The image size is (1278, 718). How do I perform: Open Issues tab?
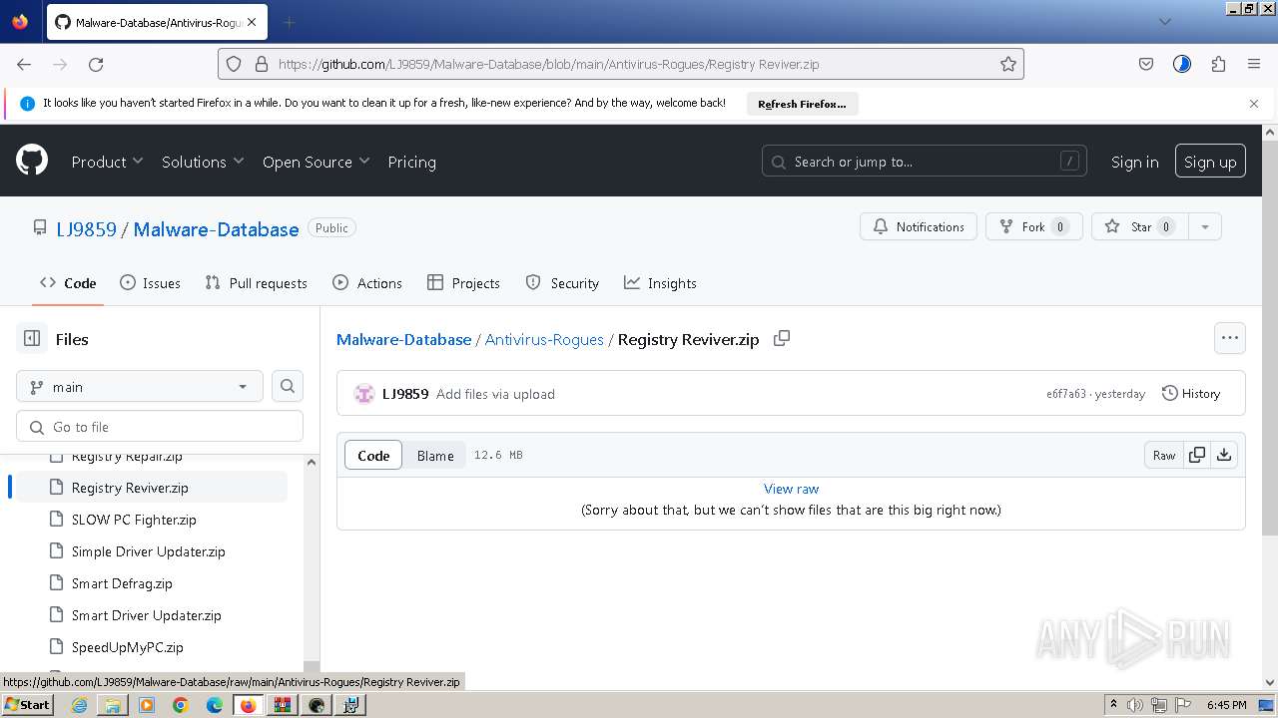[x=150, y=283]
